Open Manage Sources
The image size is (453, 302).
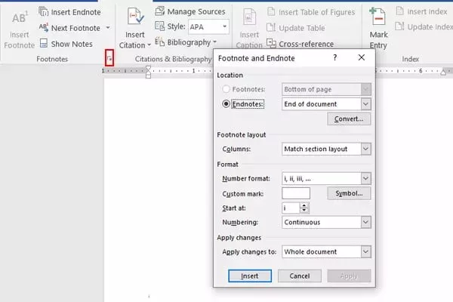(190, 11)
